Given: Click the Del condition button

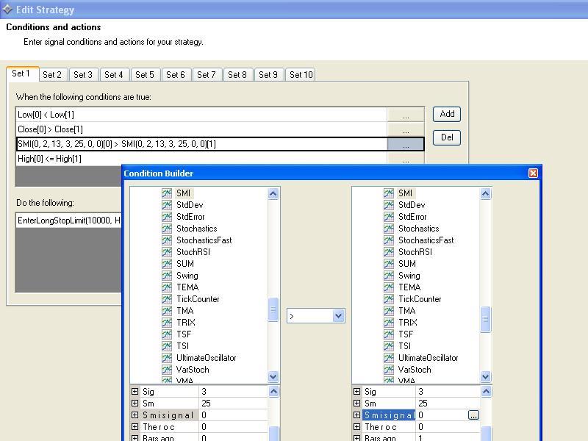Looking at the screenshot, I should click(447, 137).
